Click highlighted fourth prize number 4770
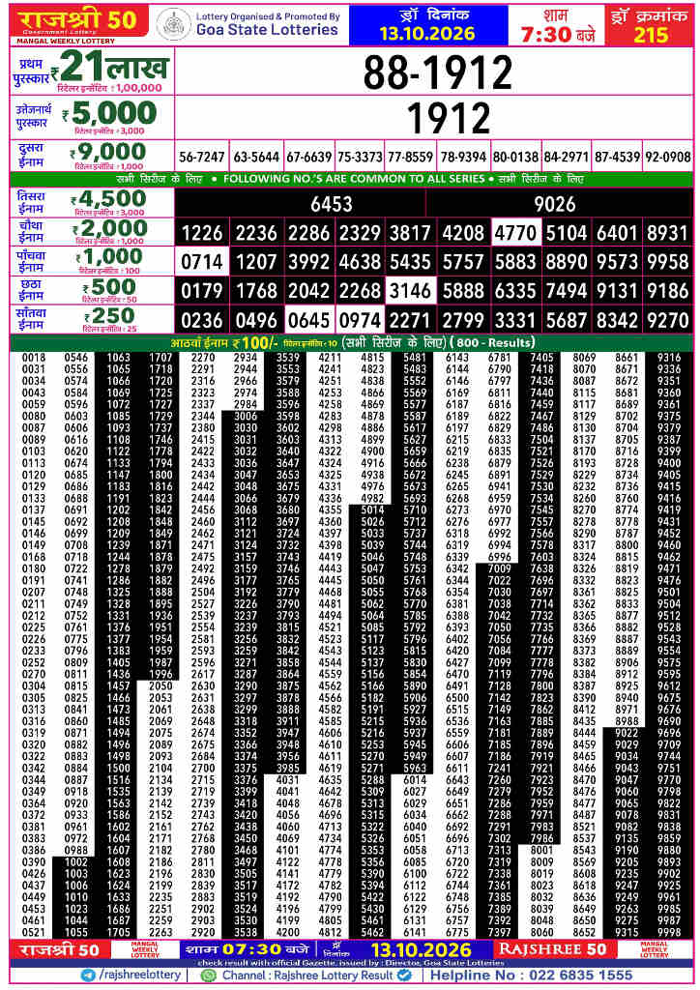 pos(515,233)
